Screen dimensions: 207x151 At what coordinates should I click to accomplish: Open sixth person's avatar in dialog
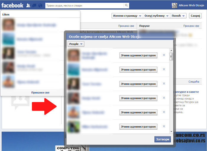point(74,127)
